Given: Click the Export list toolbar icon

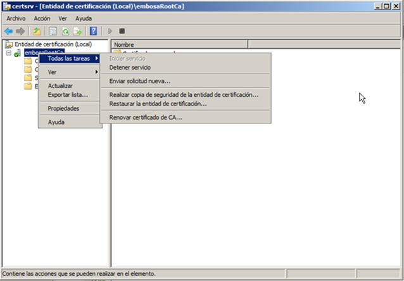Looking at the screenshot, I should tap(77, 30).
